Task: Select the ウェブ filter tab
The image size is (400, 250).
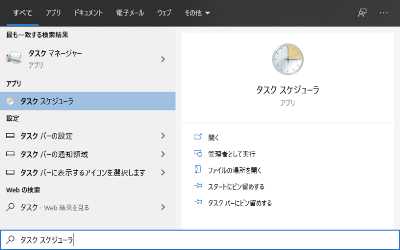Action: [x=164, y=12]
